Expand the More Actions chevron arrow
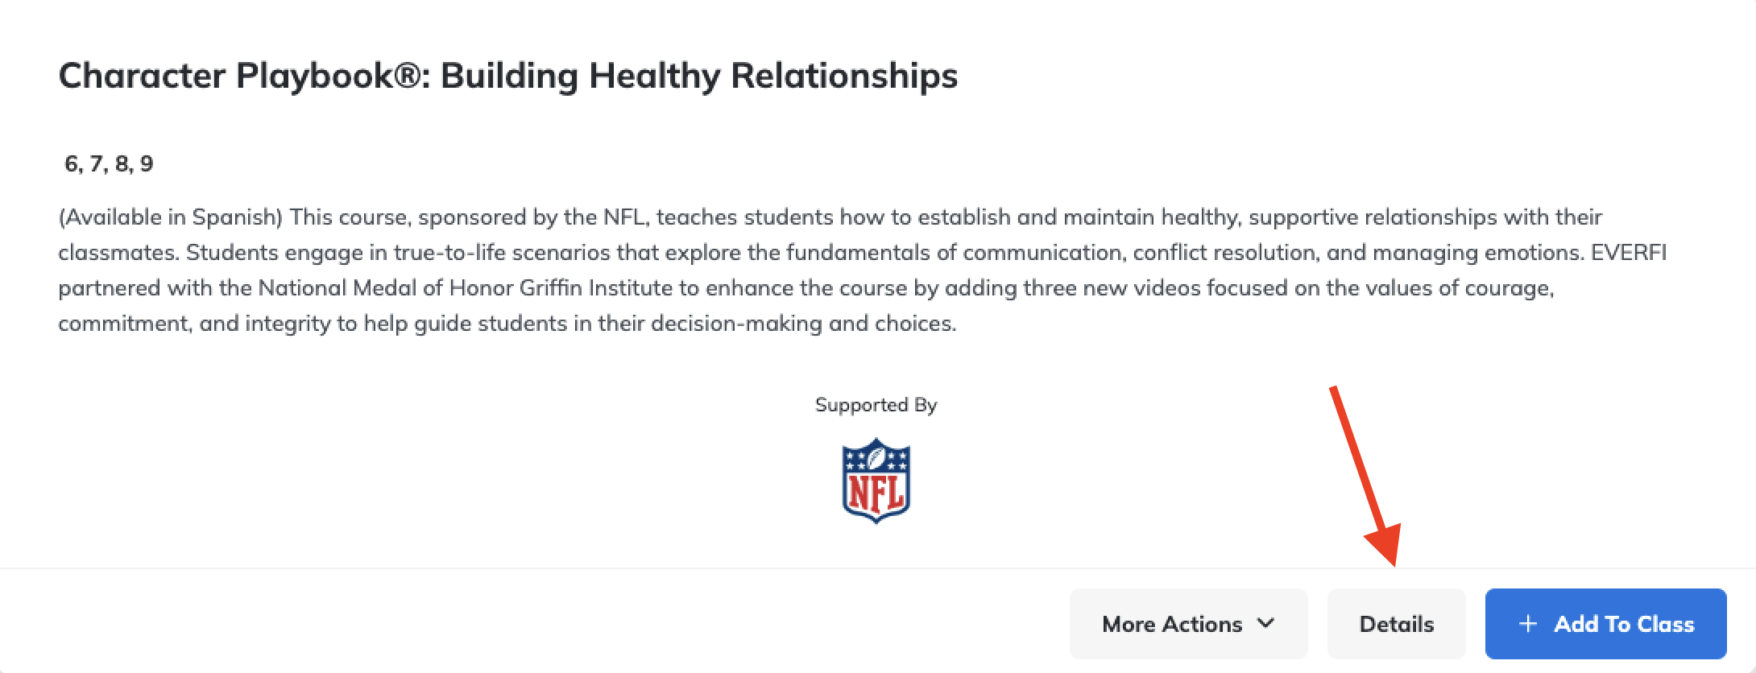 tap(1266, 623)
